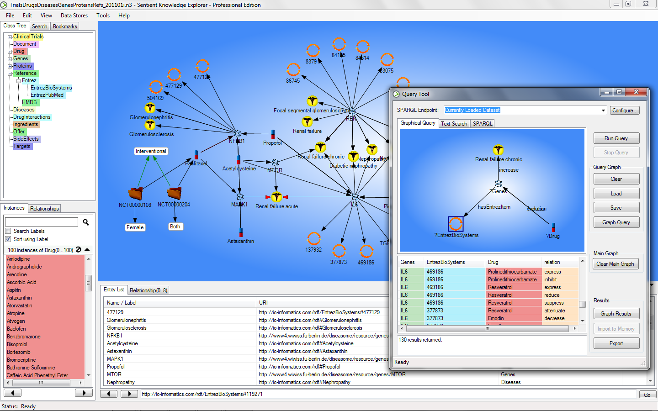Click the URI address input field
This screenshot has height=411, width=658.
tap(387, 394)
